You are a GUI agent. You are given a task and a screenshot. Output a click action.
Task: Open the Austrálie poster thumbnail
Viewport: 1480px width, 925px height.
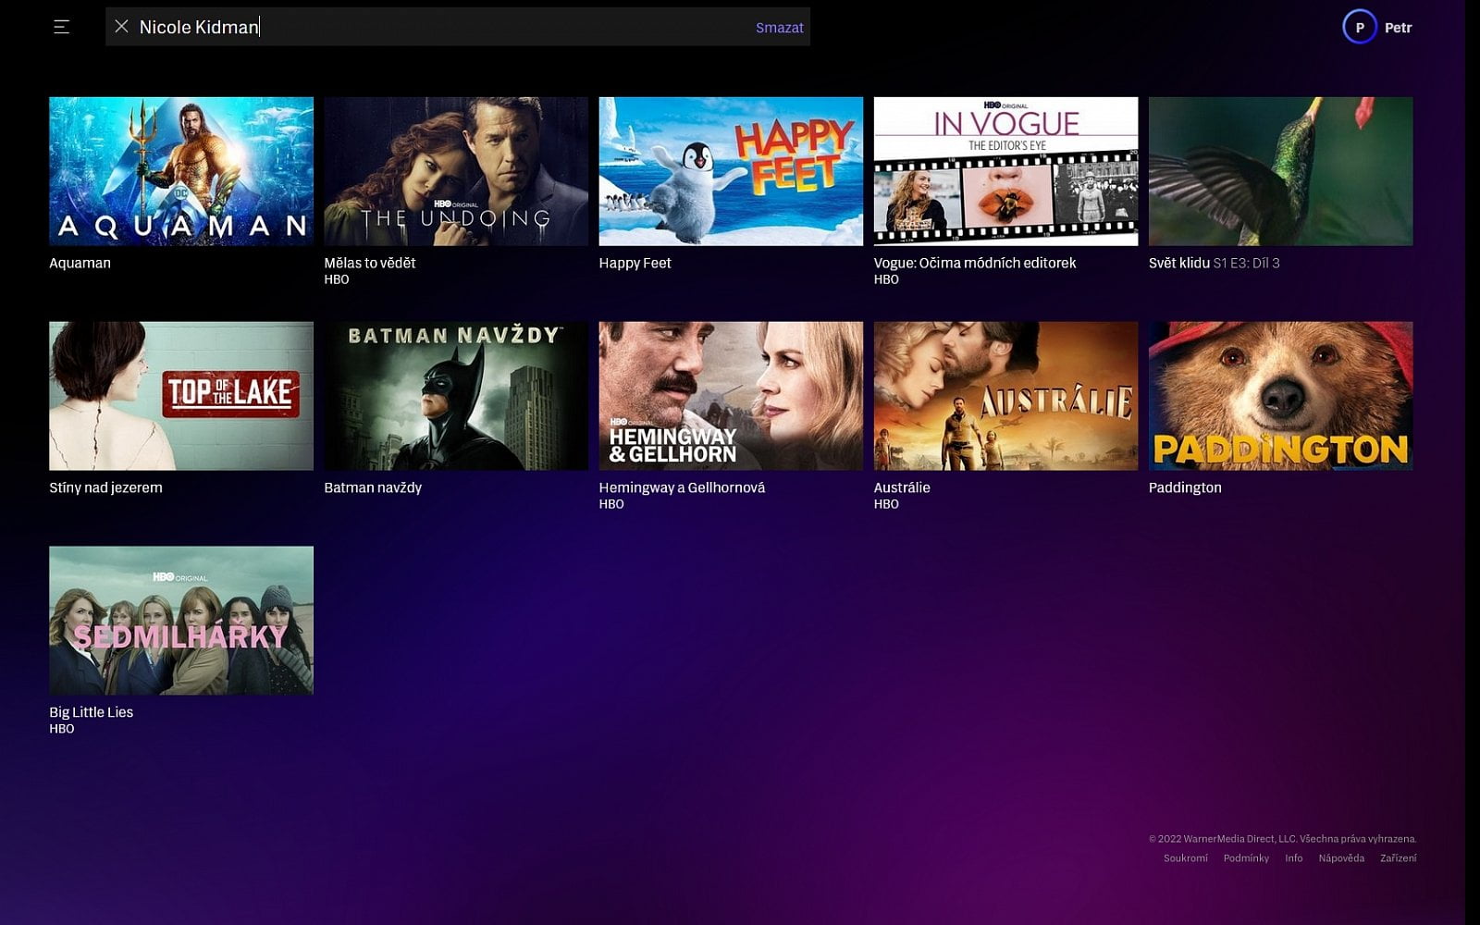[x=1005, y=396]
